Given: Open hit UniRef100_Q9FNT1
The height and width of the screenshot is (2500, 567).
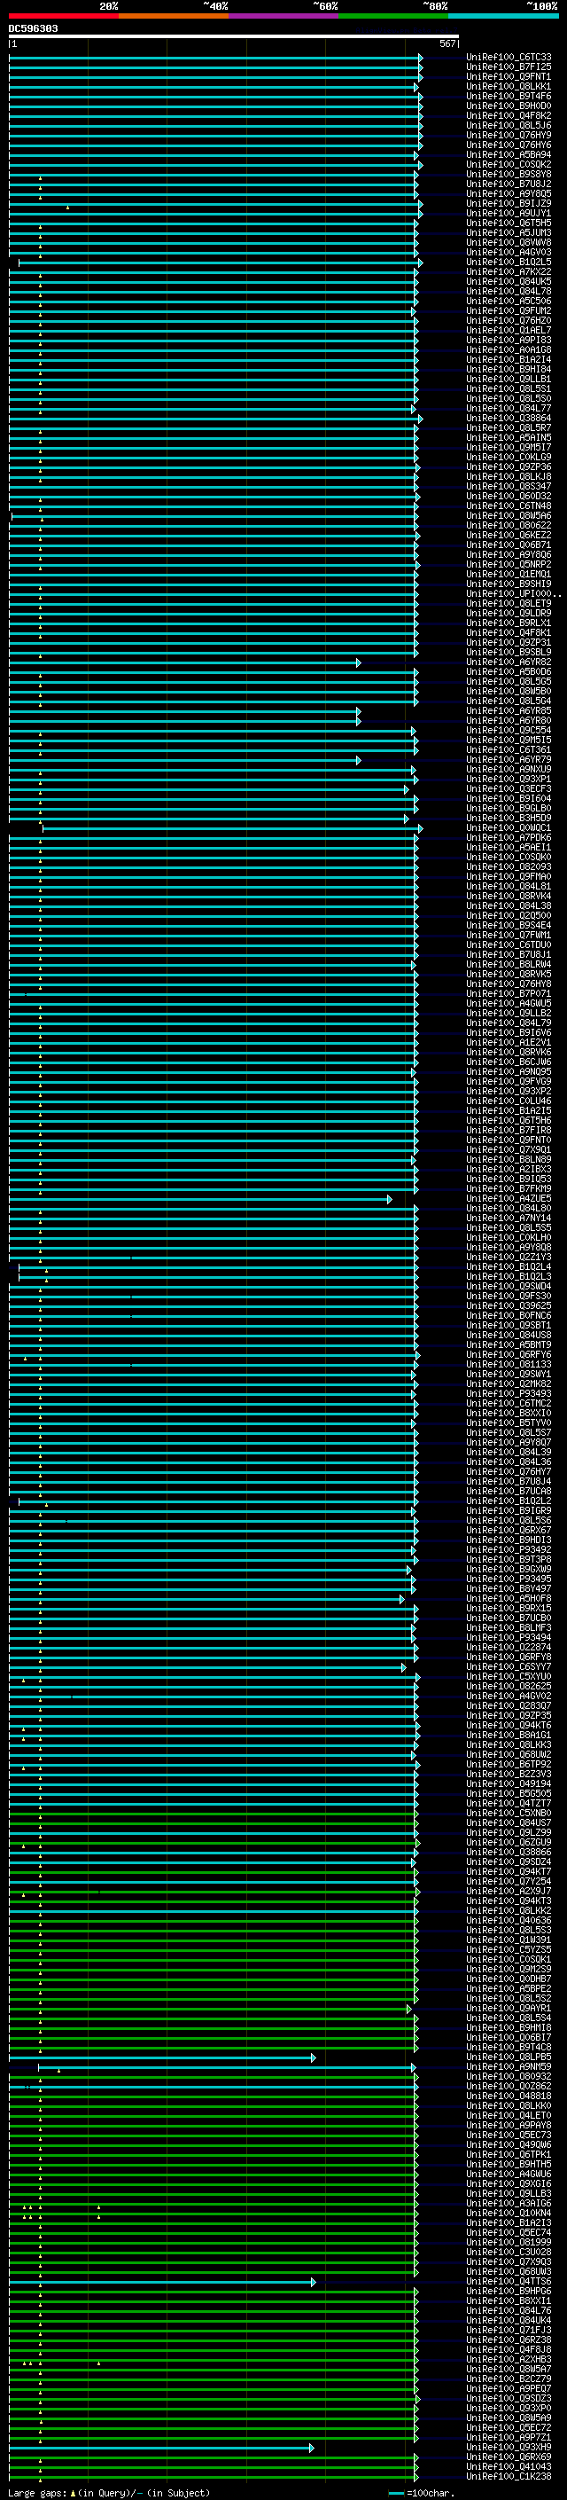Looking at the screenshot, I should [509, 76].
